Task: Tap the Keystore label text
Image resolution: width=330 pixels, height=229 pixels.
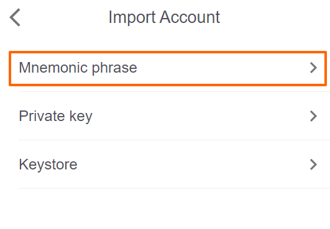Action: (x=48, y=165)
